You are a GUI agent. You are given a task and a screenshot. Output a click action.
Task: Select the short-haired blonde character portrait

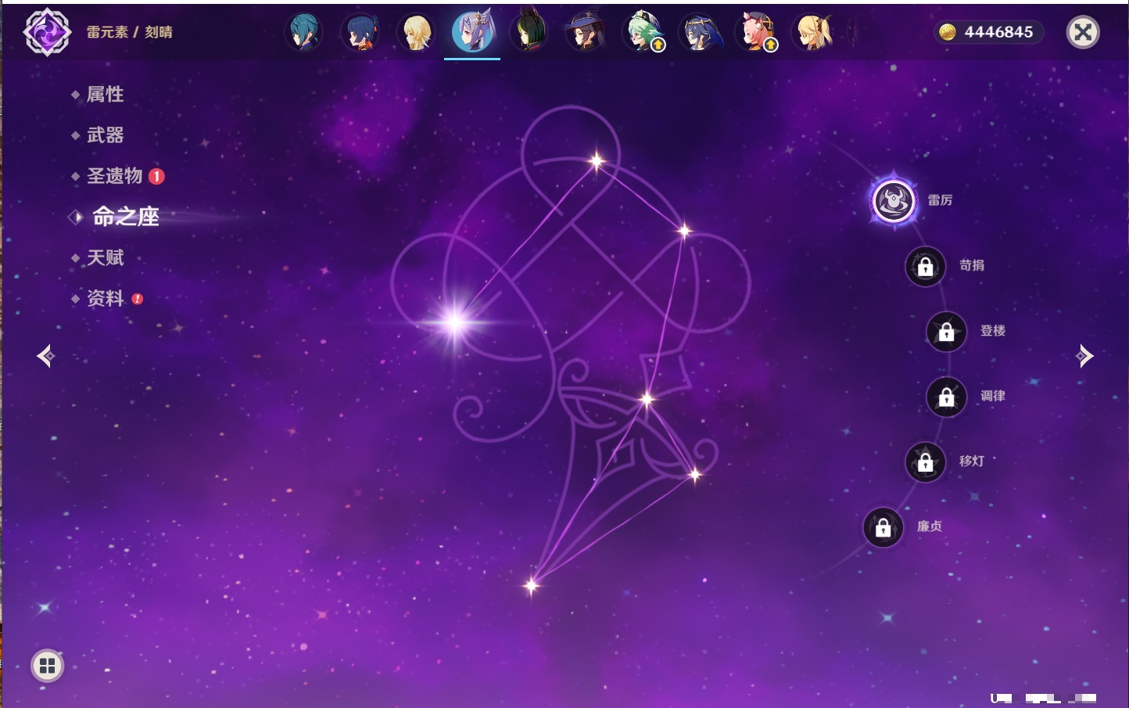click(x=416, y=33)
